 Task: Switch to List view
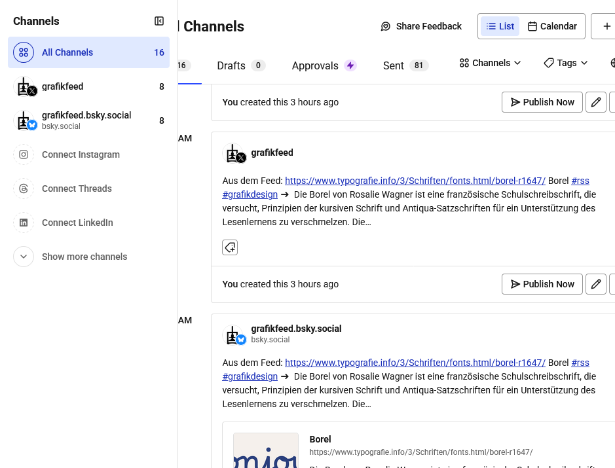click(500, 26)
